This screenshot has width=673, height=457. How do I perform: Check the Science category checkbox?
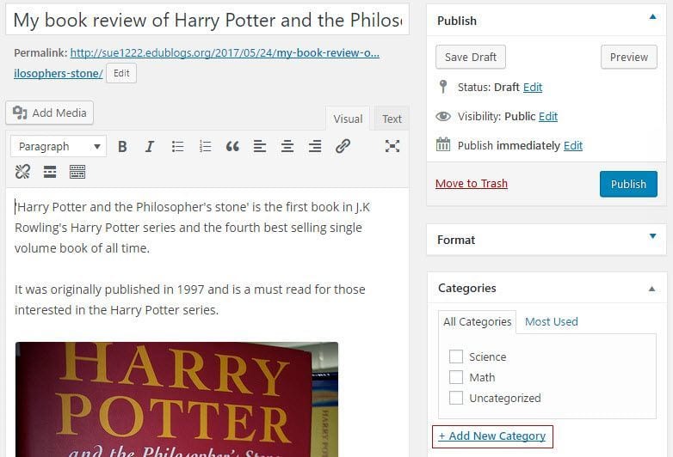click(x=456, y=356)
